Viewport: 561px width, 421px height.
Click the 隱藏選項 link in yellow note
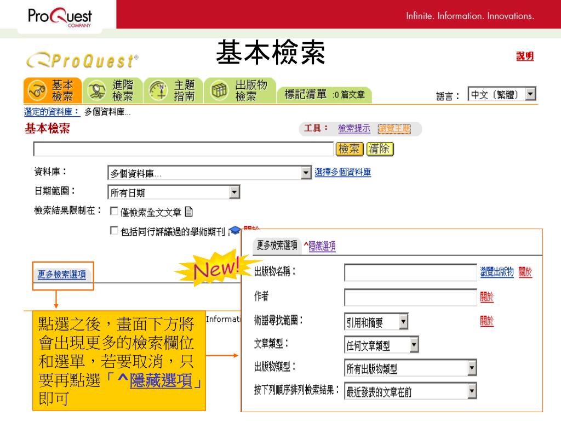161,380
